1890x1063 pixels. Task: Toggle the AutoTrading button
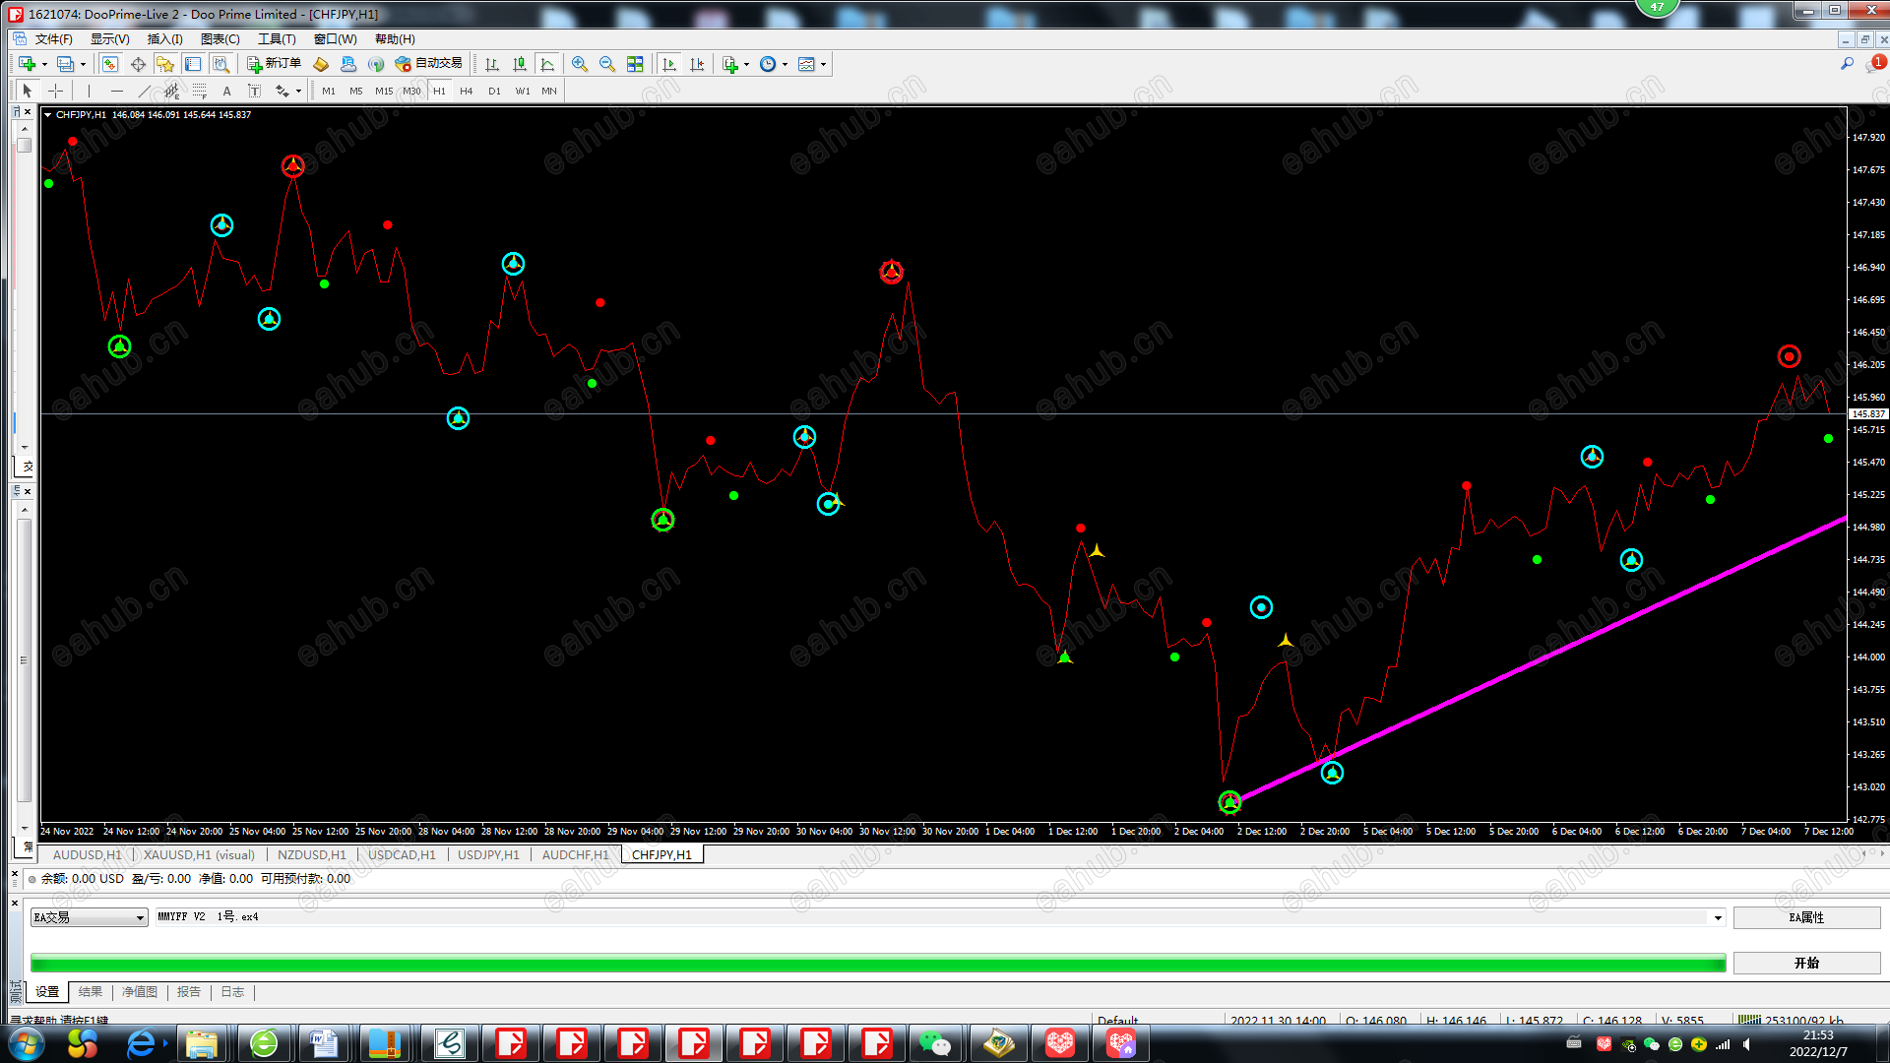point(428,64)
